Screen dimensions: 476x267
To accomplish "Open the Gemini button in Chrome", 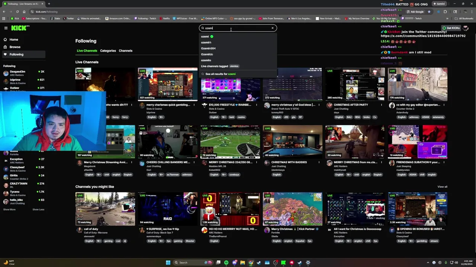I will pyautogui.click(x=439, y=4).
